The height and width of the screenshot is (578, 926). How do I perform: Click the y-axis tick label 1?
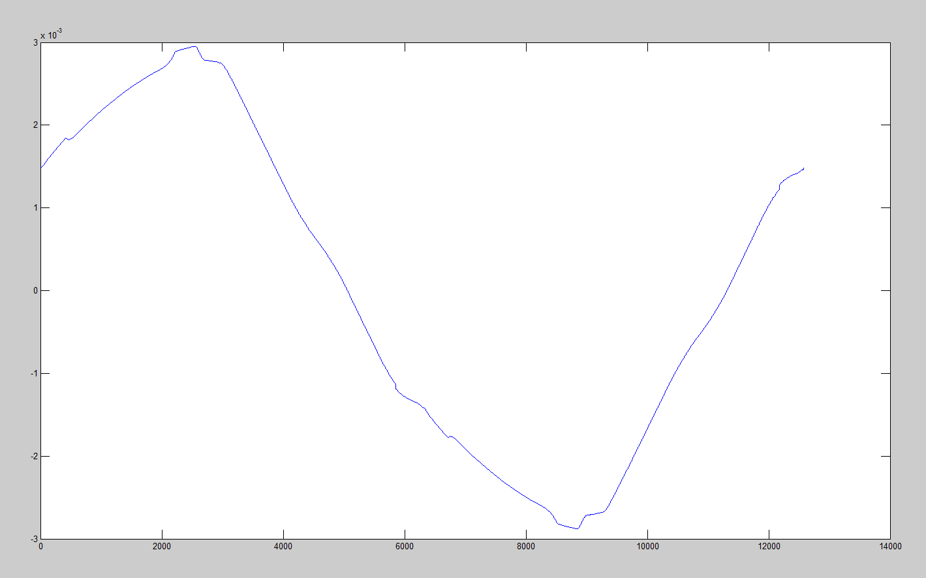click(35, 208)
